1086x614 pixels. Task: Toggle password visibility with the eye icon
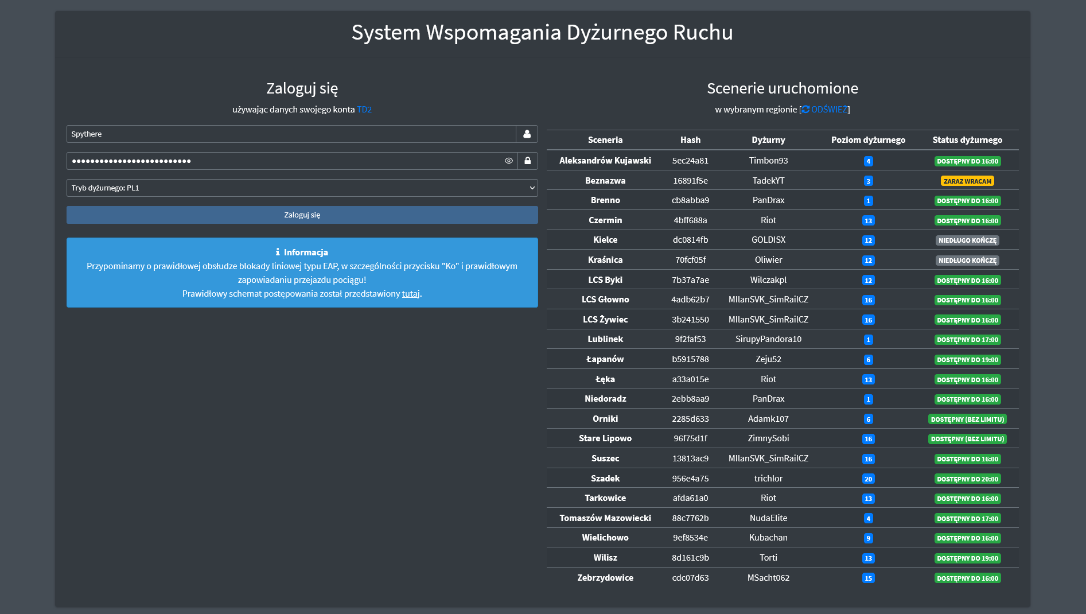(x=508, y=161)
